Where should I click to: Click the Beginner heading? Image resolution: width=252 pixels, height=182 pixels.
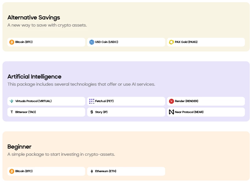tap(19, 147)
